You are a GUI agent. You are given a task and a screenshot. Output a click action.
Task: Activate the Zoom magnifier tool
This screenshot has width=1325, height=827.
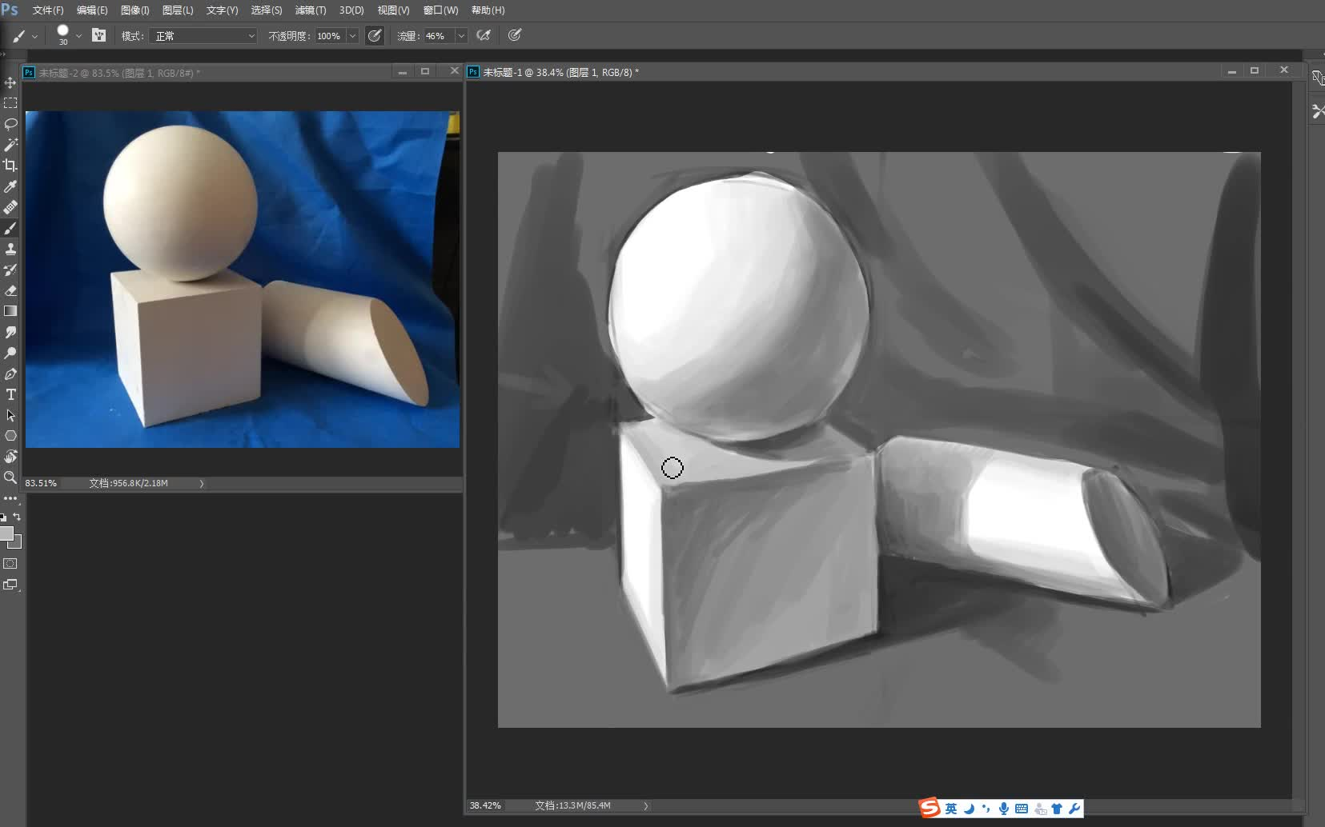(x=10, y=477)
